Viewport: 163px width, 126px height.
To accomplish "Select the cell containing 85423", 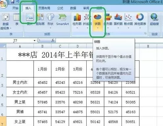I will coord(60,92).
